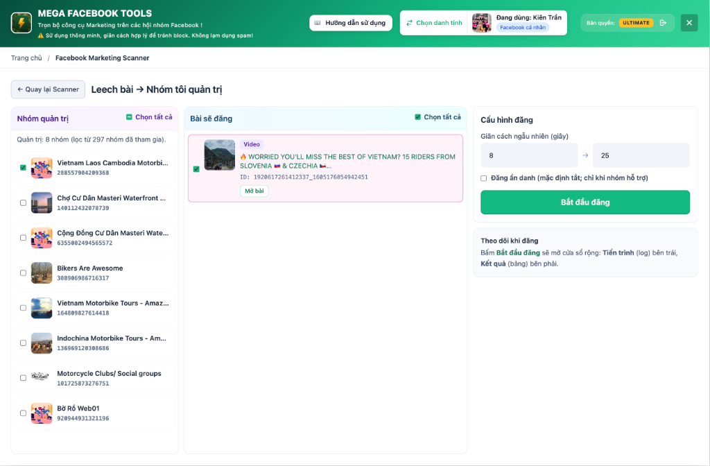The width and height of the screenshot is (710, 466).
Task: Click the video post thumbnail image
Action: click(x=220, y=155)
